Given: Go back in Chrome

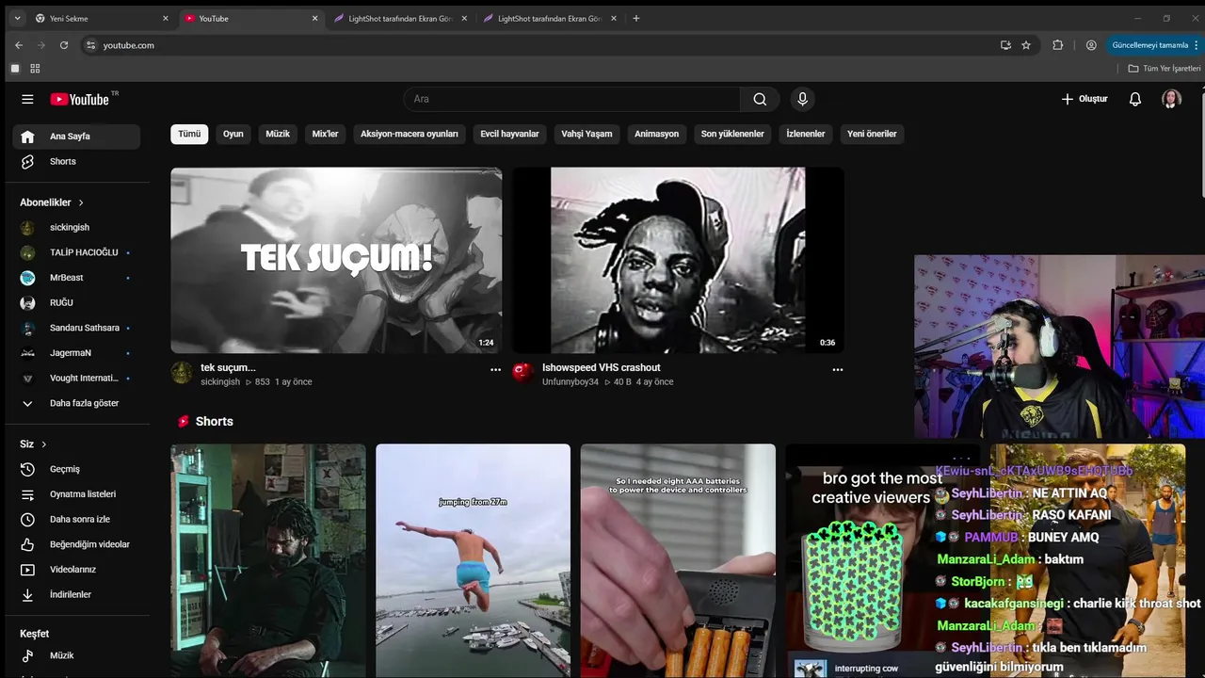Looking at the screenshot, I should point(19,45).
